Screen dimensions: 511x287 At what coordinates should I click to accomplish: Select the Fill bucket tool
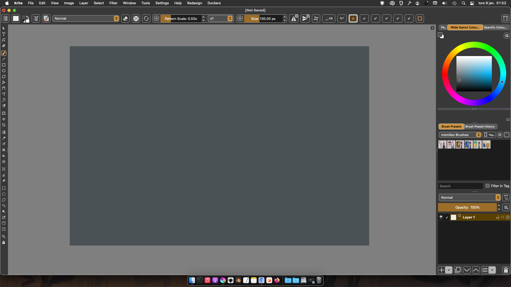(4, 156)
